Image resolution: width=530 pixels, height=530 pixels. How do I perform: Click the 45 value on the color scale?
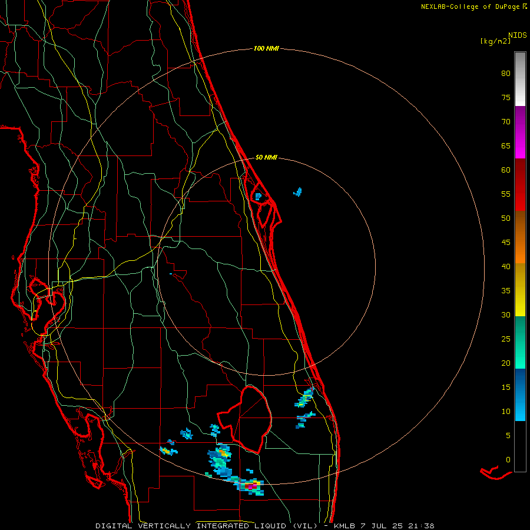point(506,243)
